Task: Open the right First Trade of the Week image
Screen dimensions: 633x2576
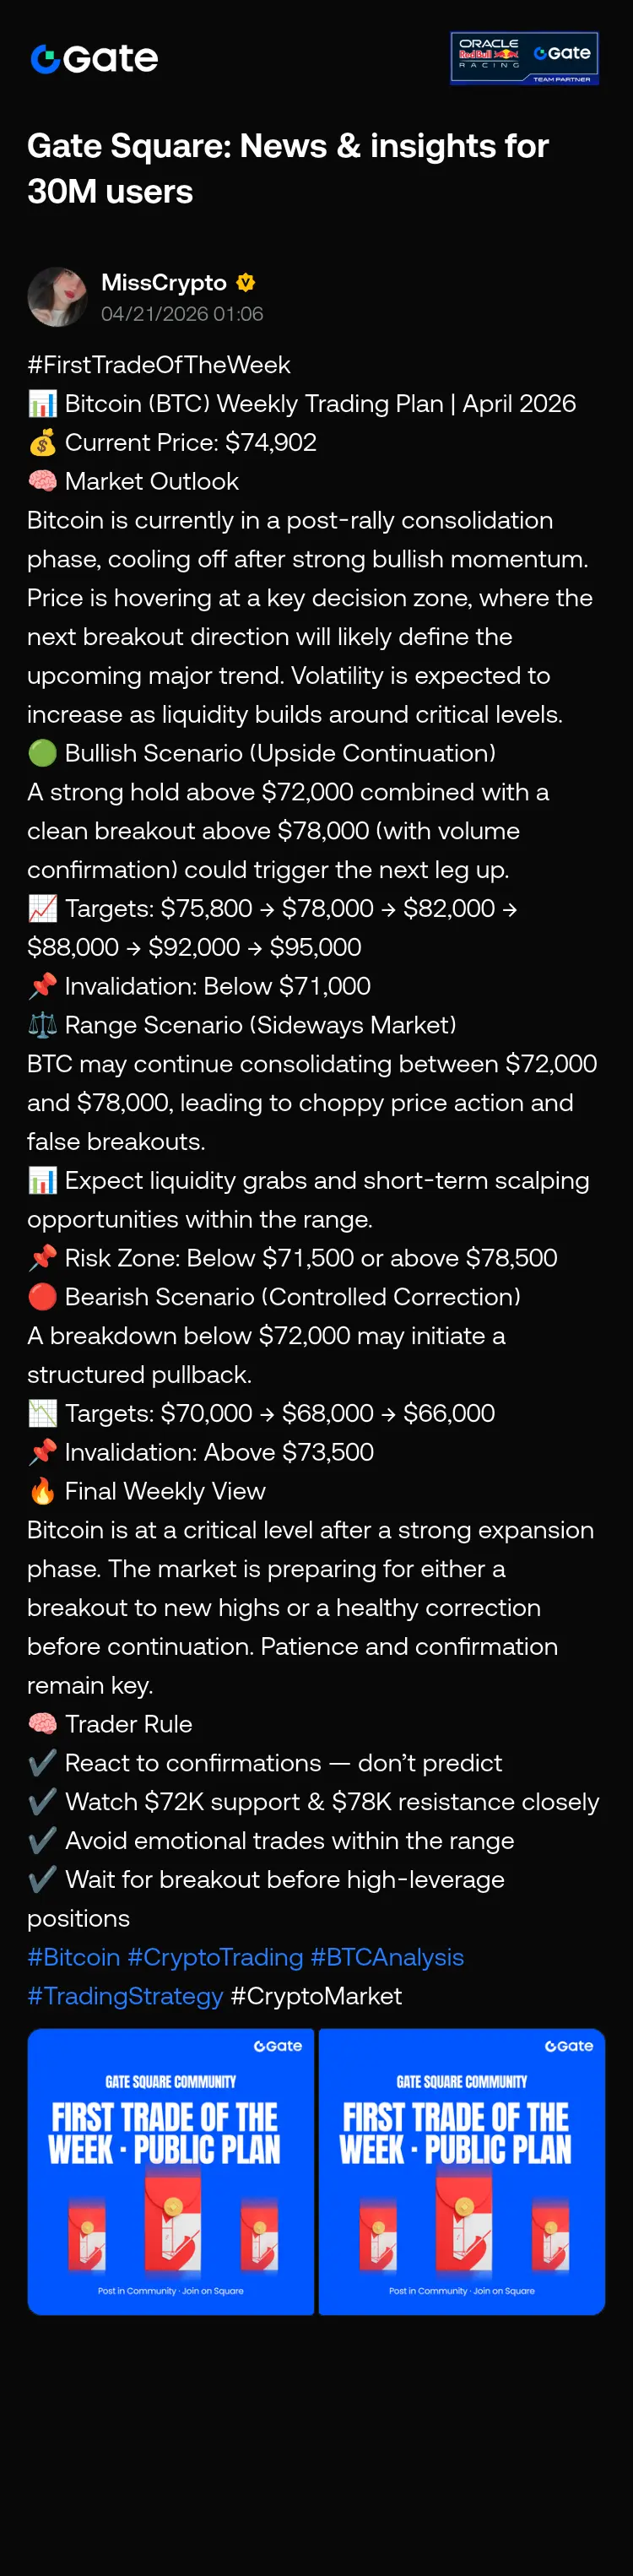Action: pos(462,2171)
